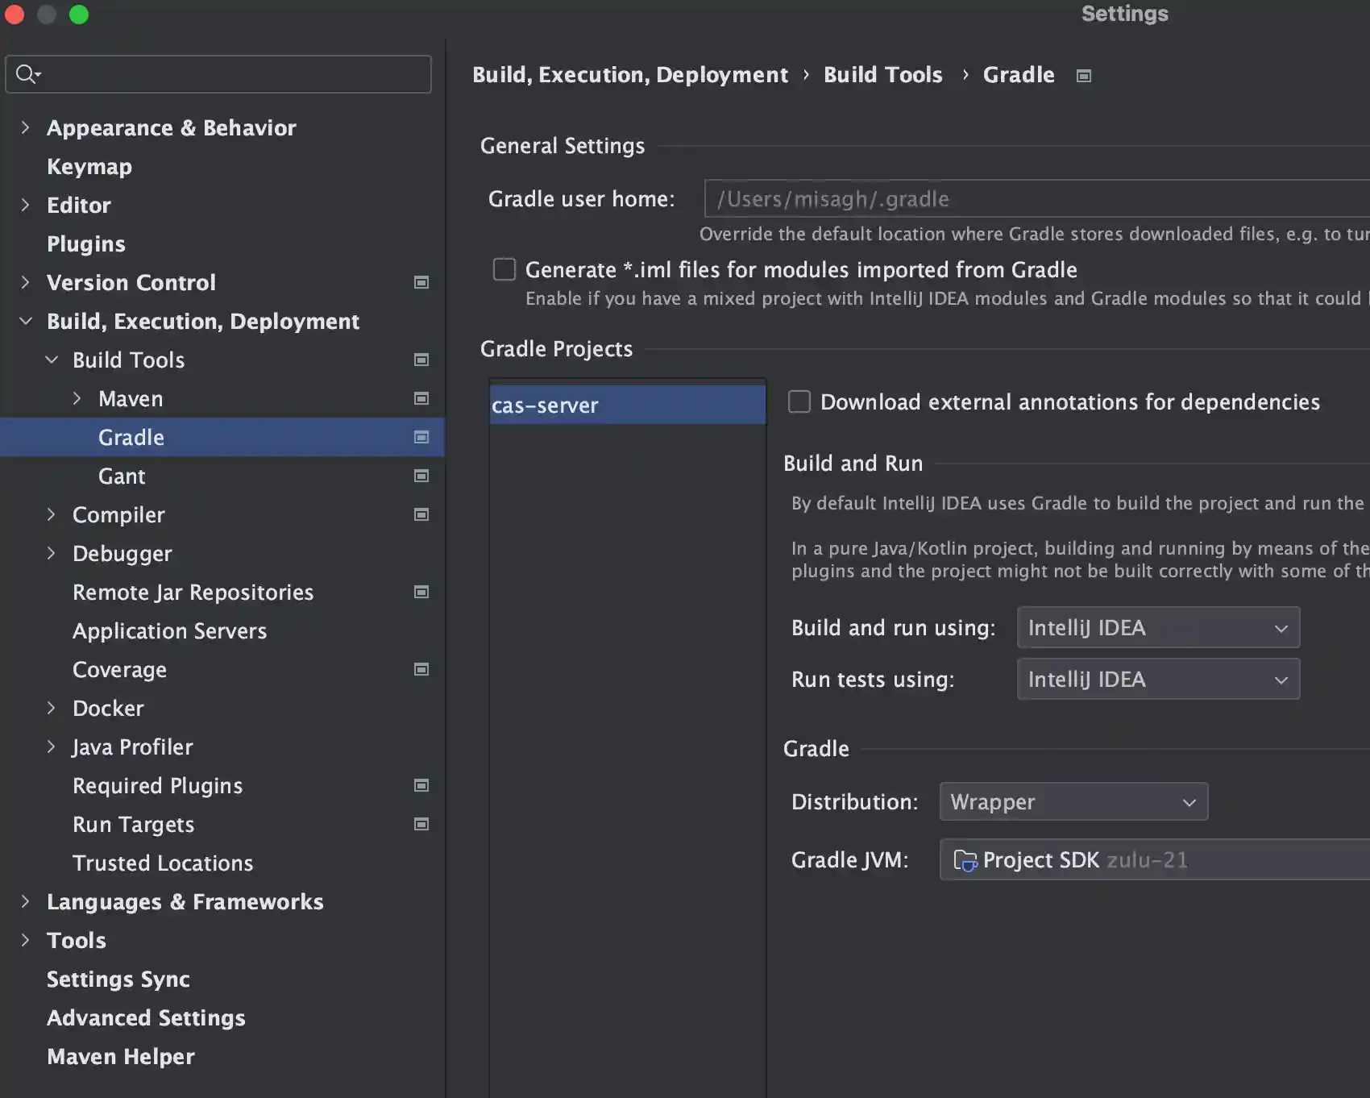The image size is (1370, 1098).
Task: Click project-level icon beside Version Control
Action: click(421, 282)
